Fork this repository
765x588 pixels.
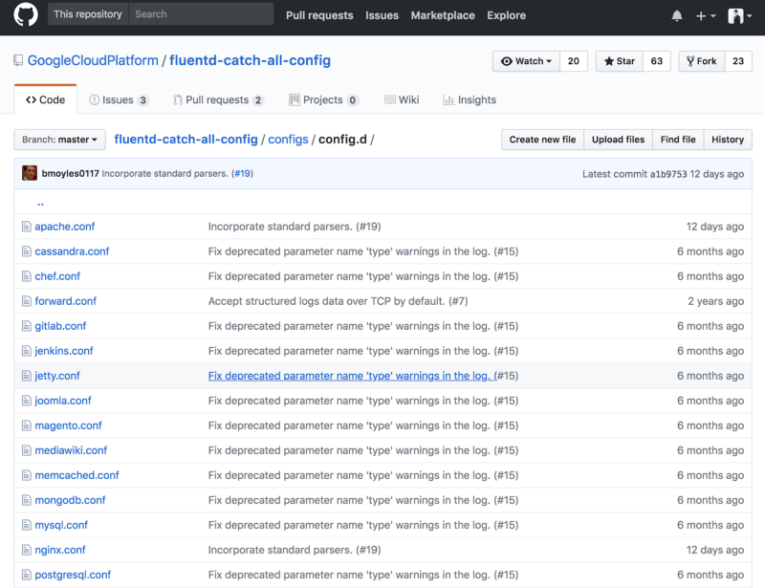(701, 61)
